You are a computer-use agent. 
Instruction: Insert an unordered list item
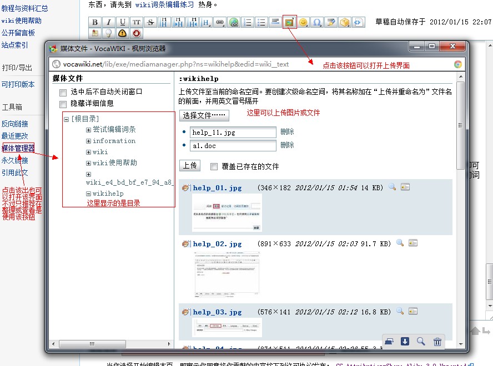[261, 22]
